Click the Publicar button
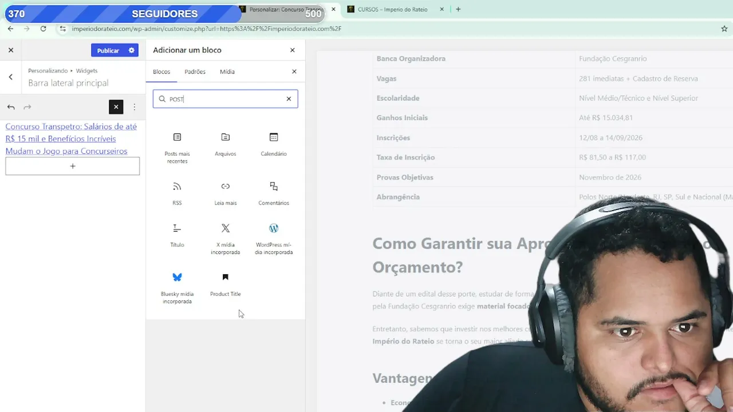 click(x=108, y=50)
